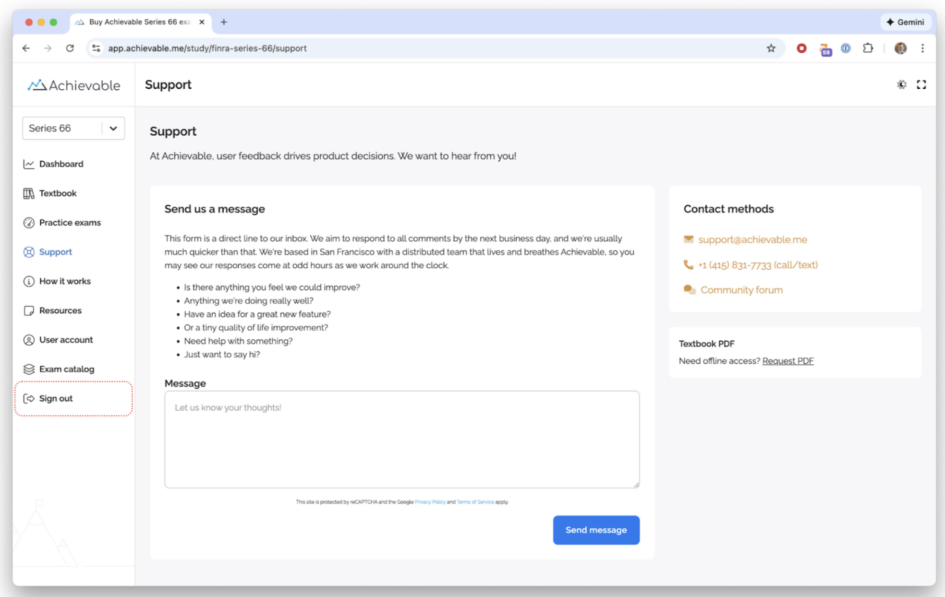The image size is (945, 597).
Task: Click the Resources sticky-note icon
Action: 29,310
